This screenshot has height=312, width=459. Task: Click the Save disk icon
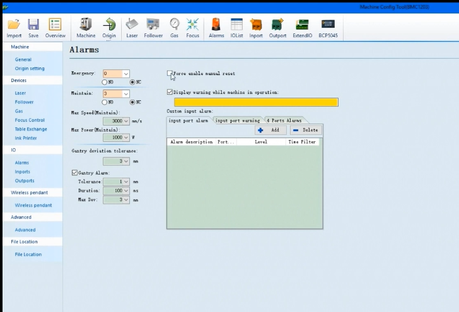click(x=33, y=25)
